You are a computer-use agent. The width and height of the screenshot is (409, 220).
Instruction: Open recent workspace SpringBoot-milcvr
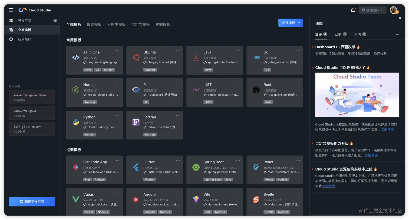point(32,129)
